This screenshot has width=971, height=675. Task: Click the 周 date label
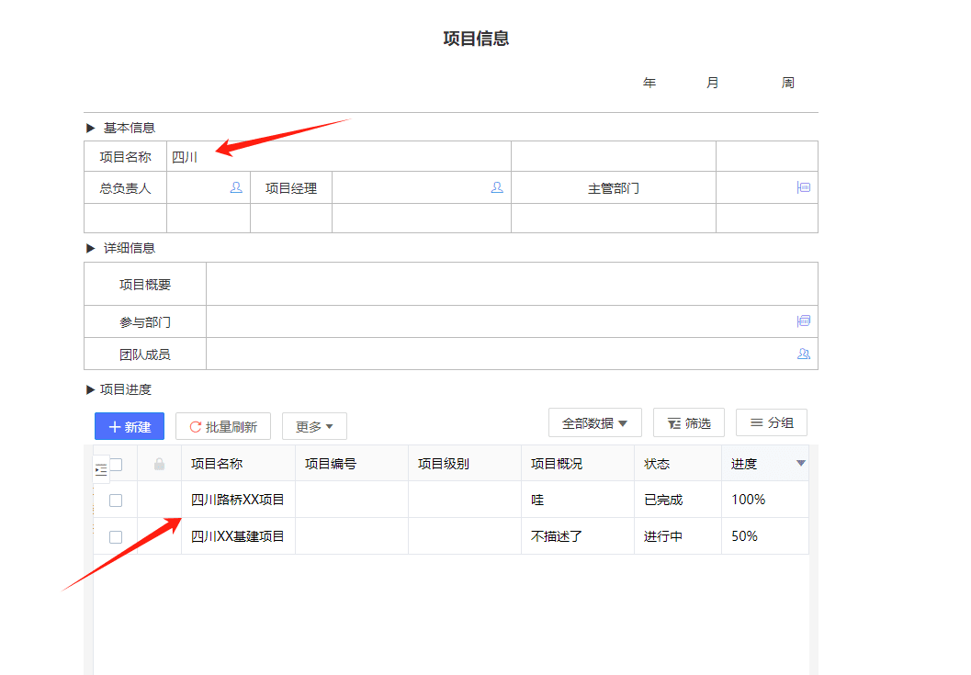(787, 83)
